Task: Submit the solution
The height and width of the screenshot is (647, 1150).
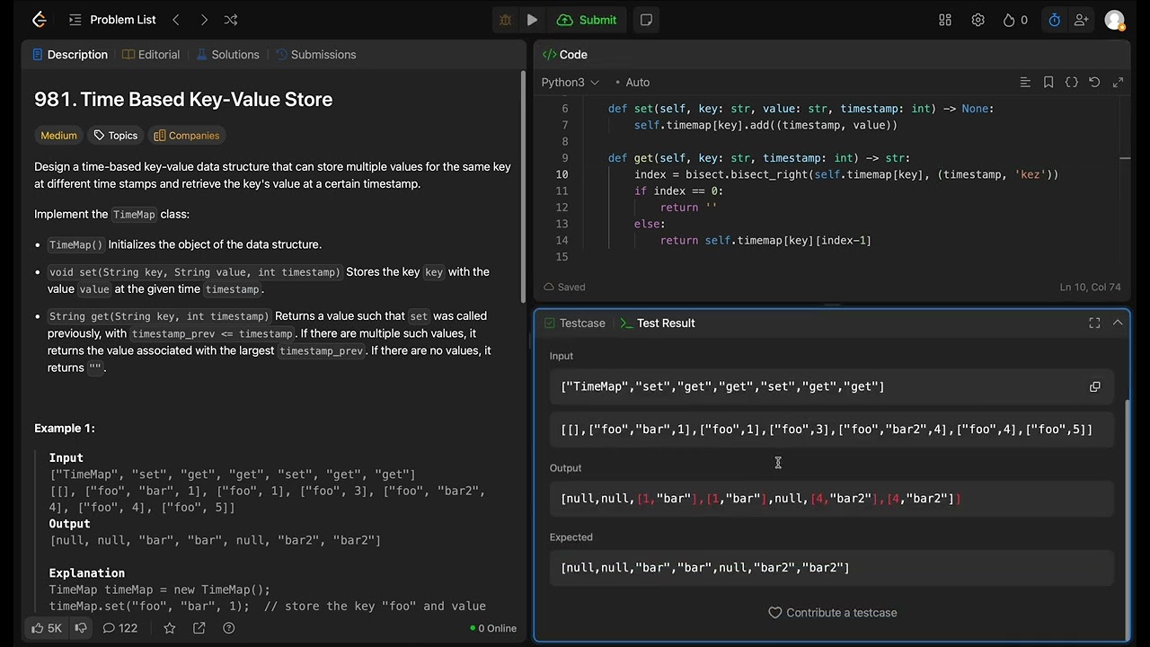Action: (587, 20)
